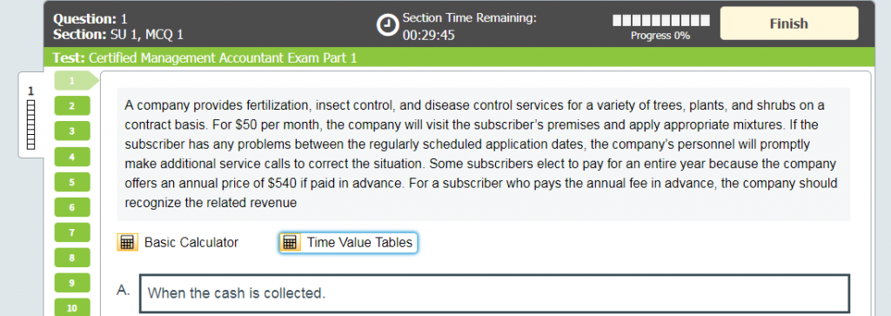
Task: Jump to question 5
Action: pyautogui.click(x=72, y=183)
